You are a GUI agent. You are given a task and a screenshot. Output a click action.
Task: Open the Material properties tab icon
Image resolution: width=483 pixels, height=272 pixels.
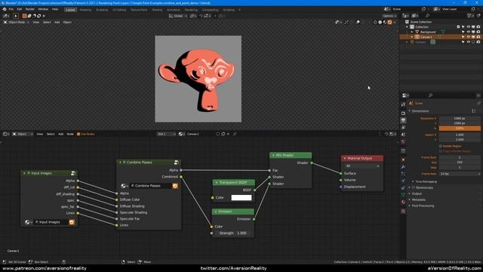403,202
